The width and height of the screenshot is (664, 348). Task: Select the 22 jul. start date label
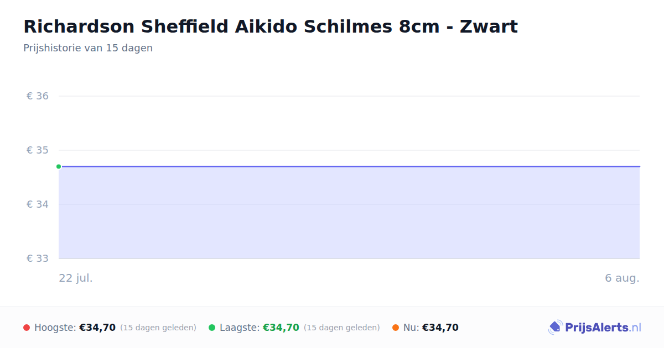[76, 278]
